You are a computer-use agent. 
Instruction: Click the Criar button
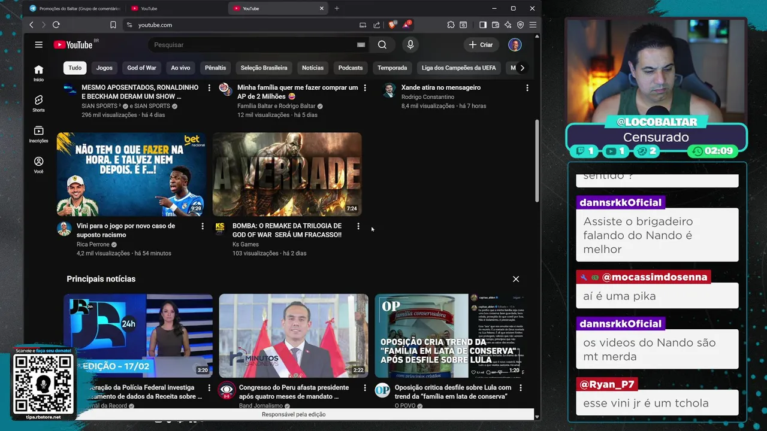pyautogui.click(x=481, y=45)
